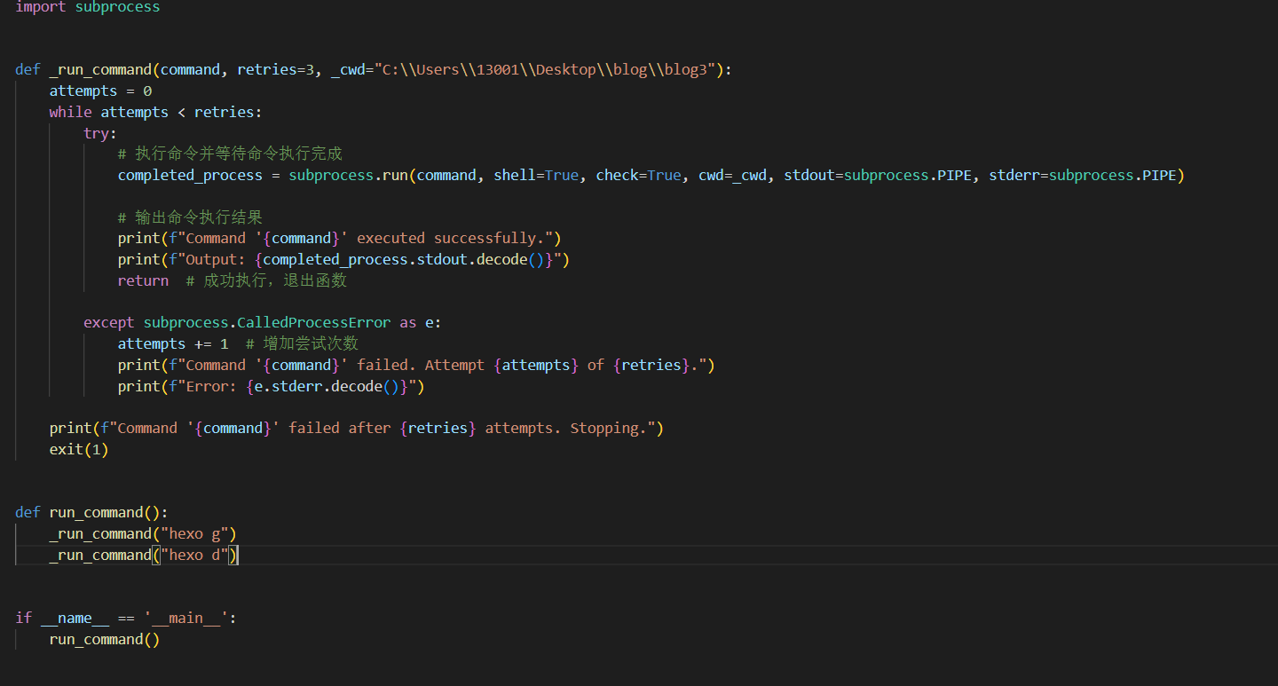
Task: Click the 'def run_command():' definition line
Action: [91, 512]
